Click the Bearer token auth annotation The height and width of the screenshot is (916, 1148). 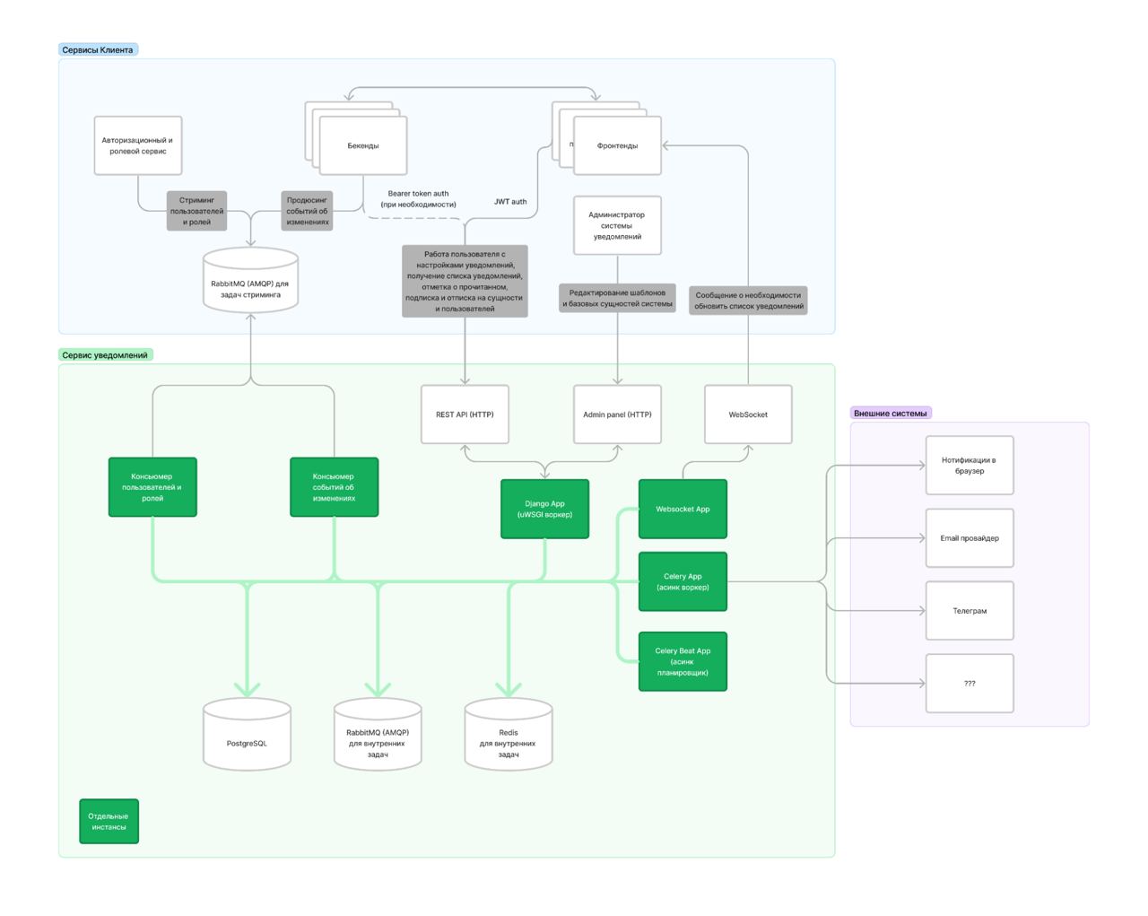tap(418, 198)
